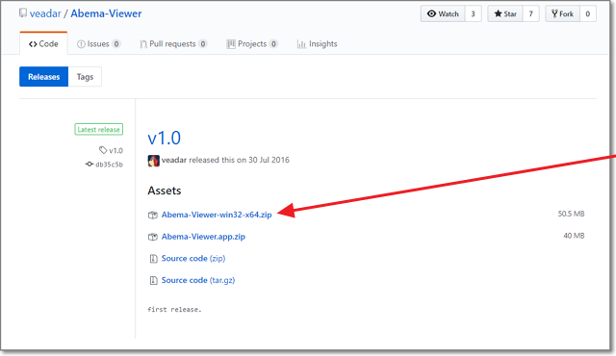Click the veadar avatar image
Screen dimensions: 616x356
pos(154,161)
